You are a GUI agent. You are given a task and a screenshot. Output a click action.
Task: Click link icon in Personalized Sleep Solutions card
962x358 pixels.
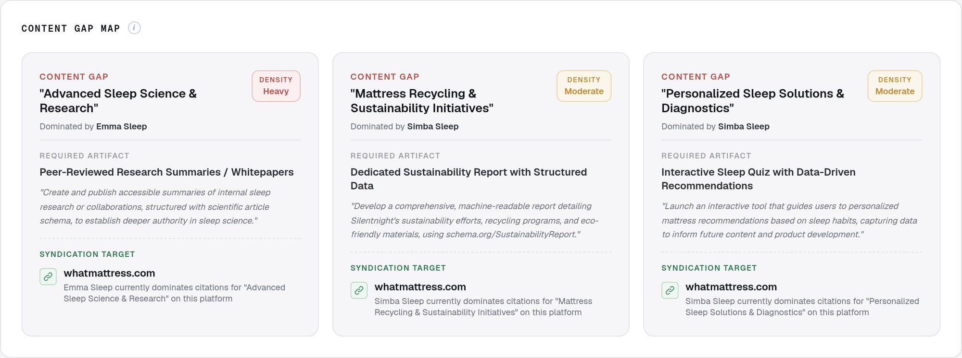[x=670, y=290]
